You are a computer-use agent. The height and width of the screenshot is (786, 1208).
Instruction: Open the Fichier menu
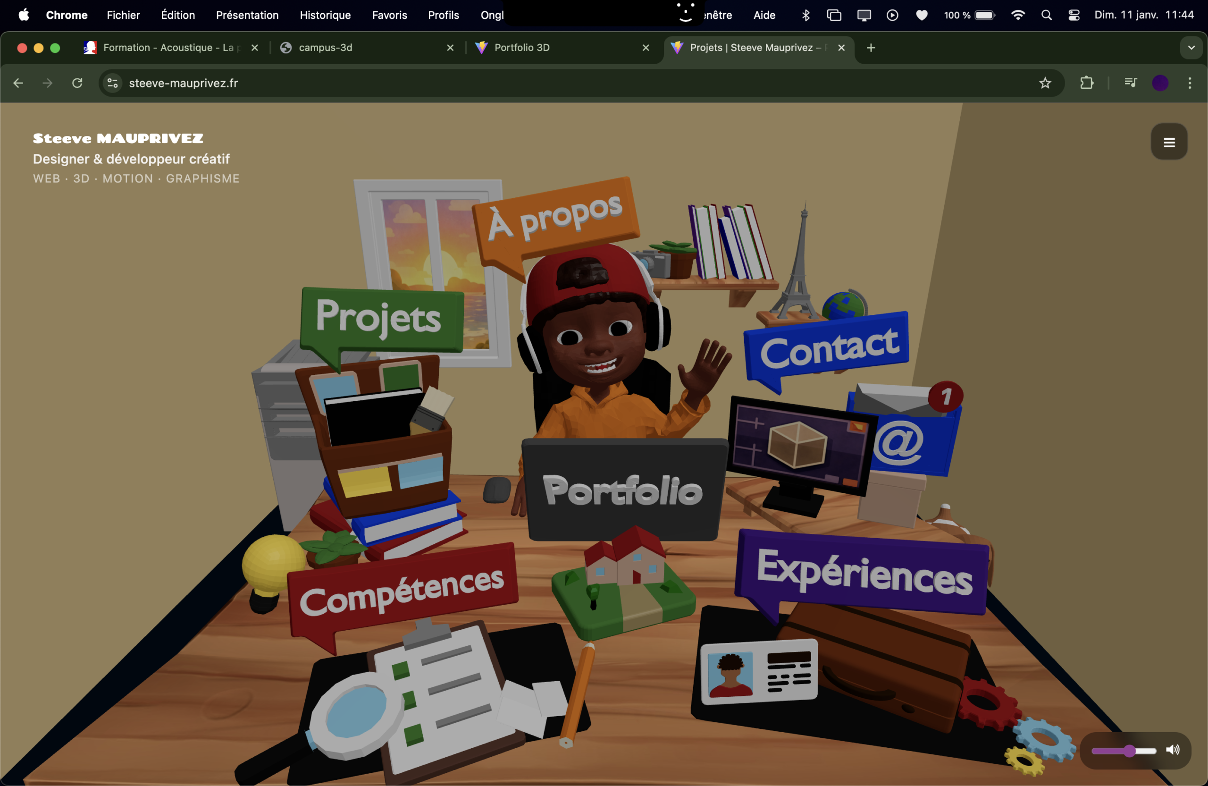pyautogui.click(x=123, y=15)
